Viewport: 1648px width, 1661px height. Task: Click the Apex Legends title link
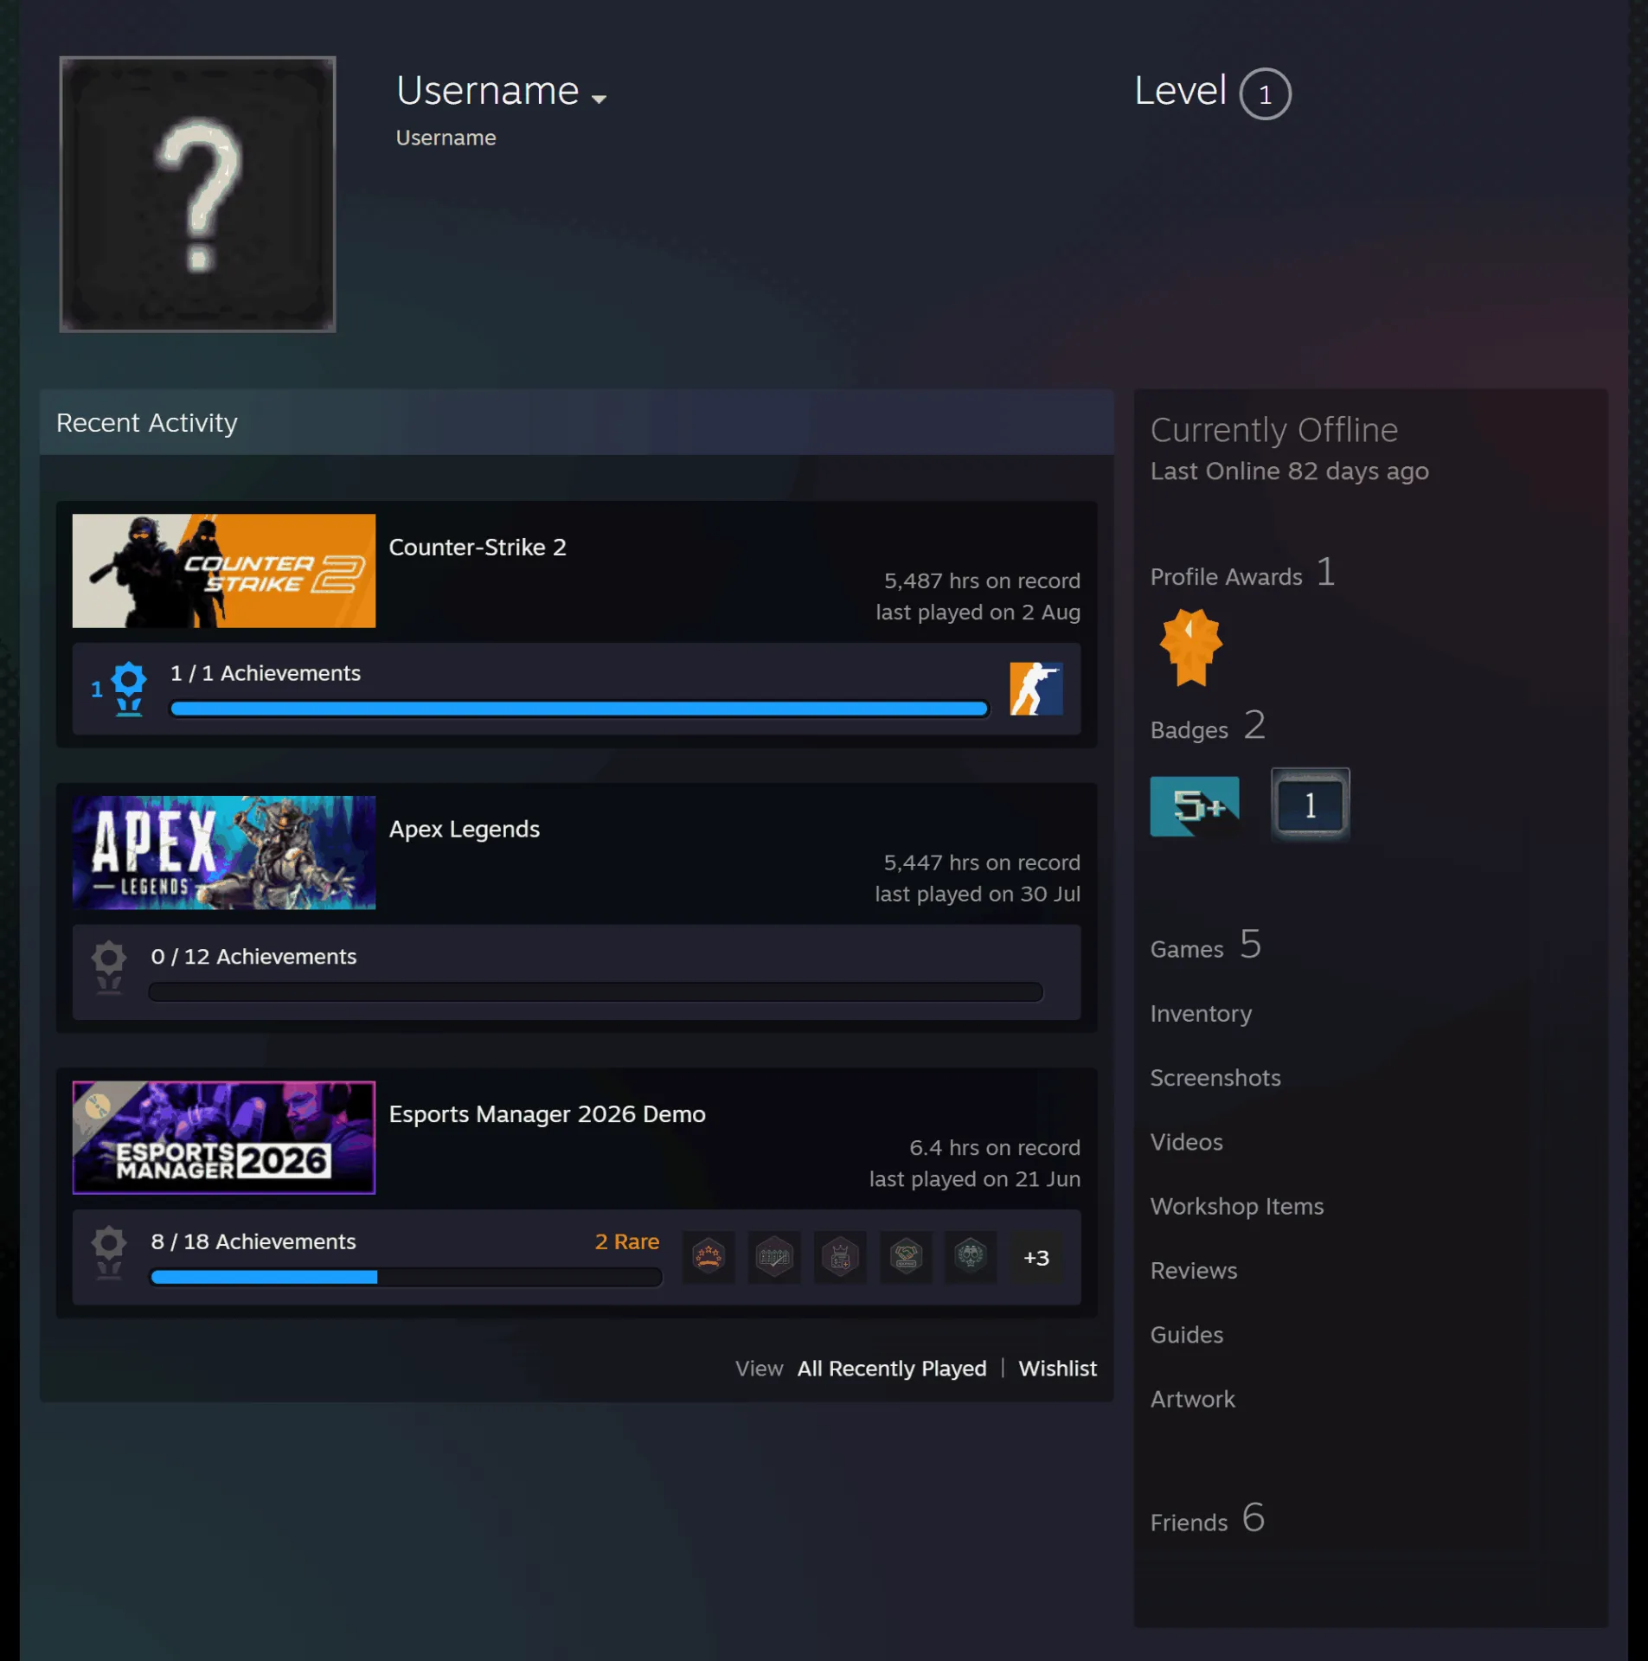(465, 829)
